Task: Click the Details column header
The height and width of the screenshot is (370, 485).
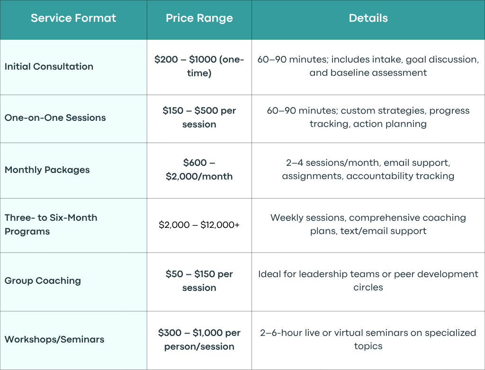Action: (368, 18)
